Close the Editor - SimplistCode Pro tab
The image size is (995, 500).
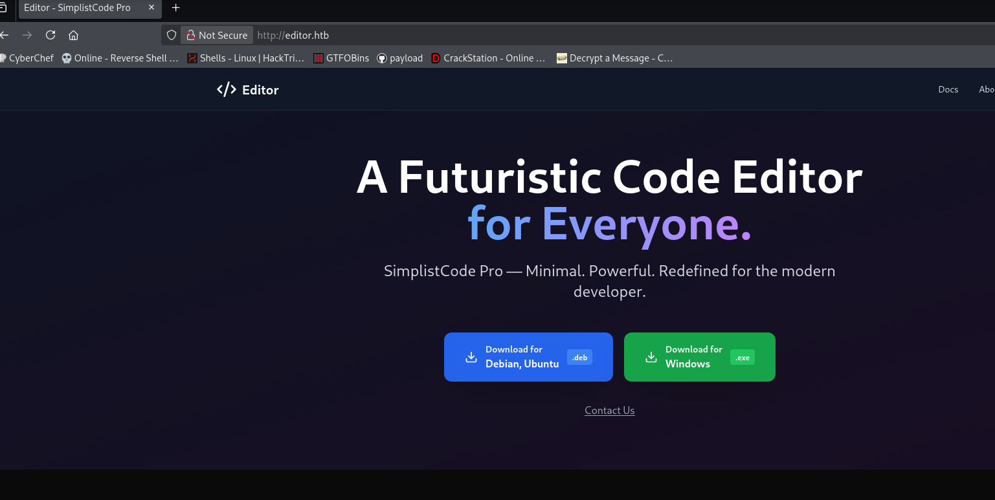[x=151, y=8]
